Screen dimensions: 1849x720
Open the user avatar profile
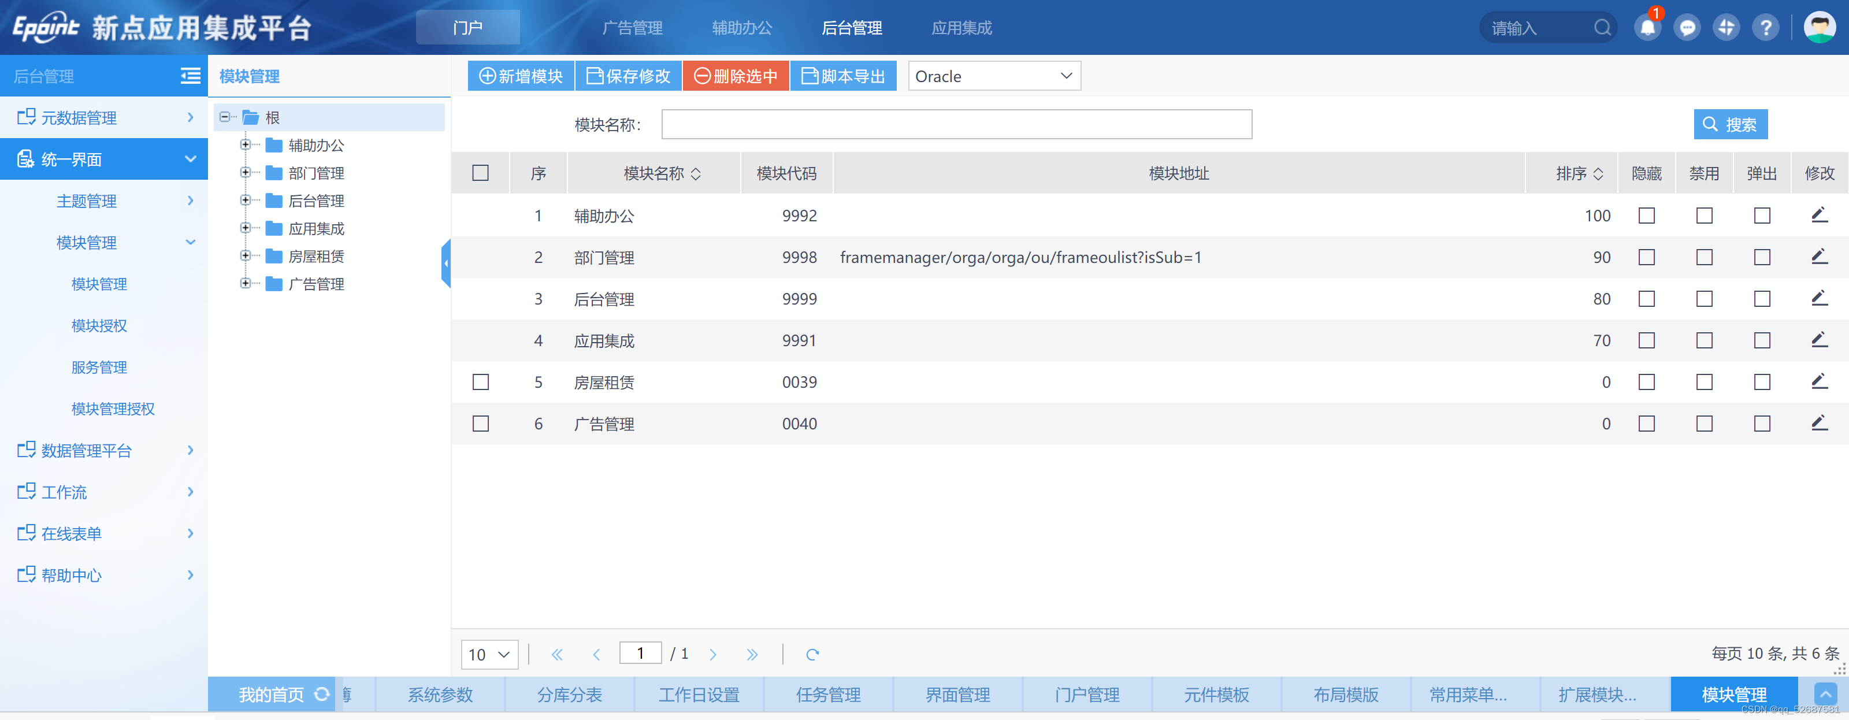[1819, 28]
